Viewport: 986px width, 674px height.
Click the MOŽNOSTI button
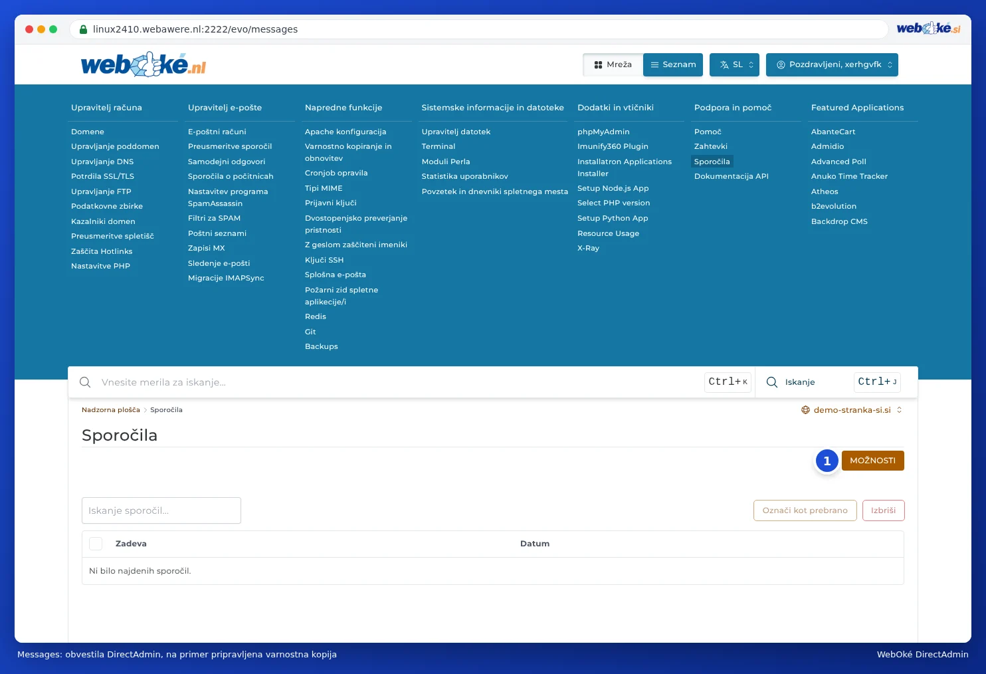click(x=872, y=461)
